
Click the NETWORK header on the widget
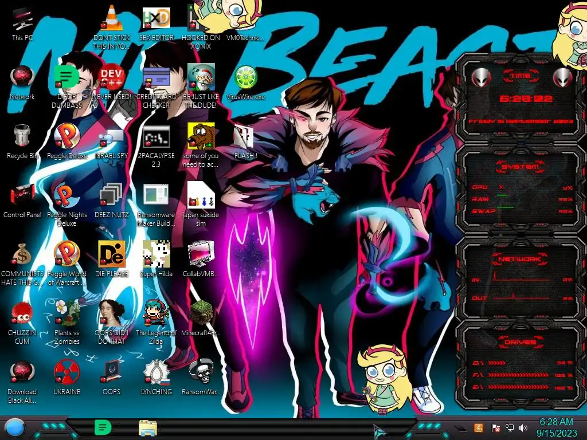521,258
